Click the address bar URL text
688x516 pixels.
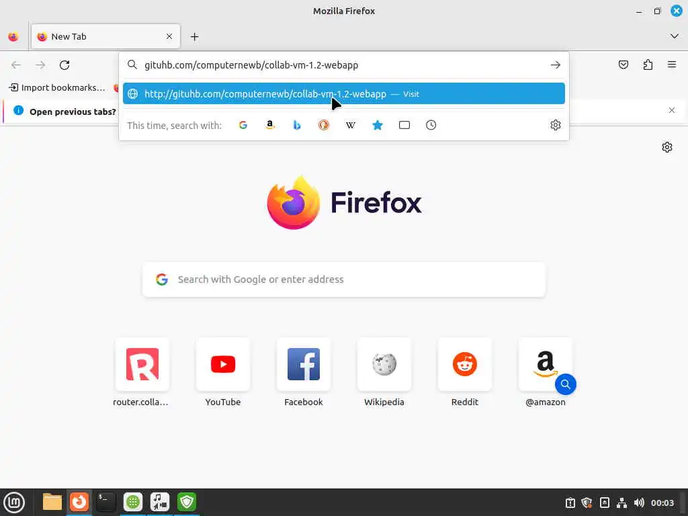(251, 65)
